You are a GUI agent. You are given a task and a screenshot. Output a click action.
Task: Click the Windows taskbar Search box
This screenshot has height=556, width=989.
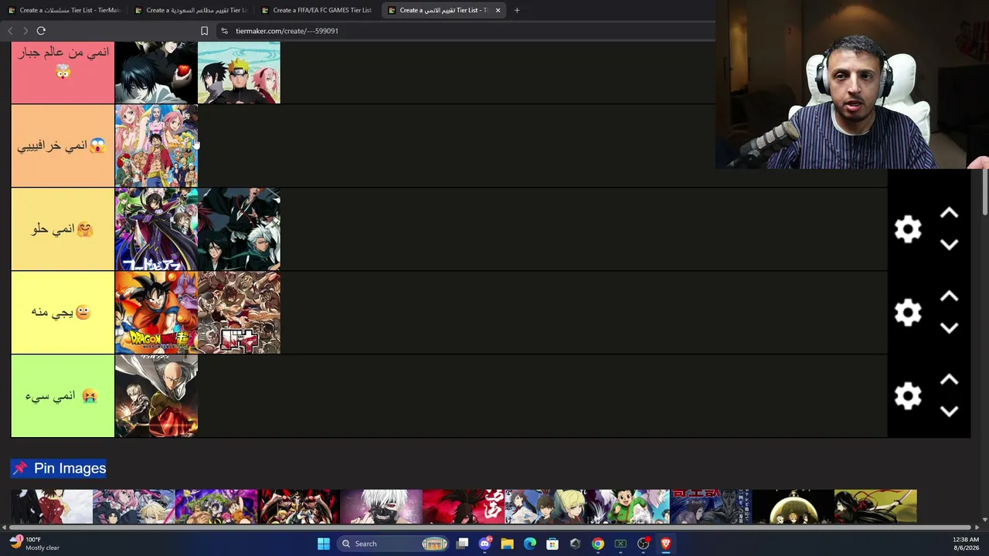(393, 544)
